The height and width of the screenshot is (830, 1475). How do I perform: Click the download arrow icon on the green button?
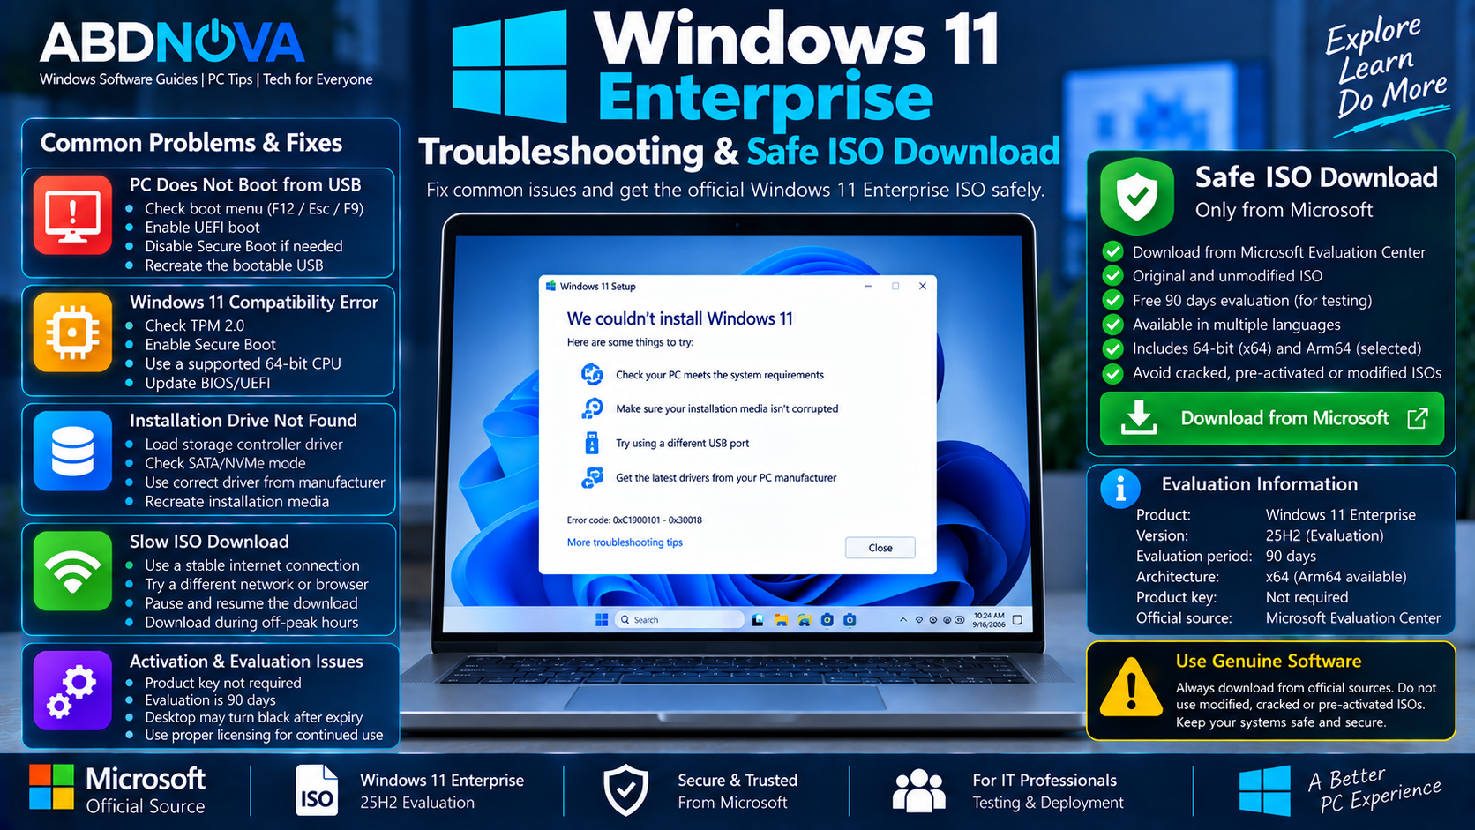1139,418
